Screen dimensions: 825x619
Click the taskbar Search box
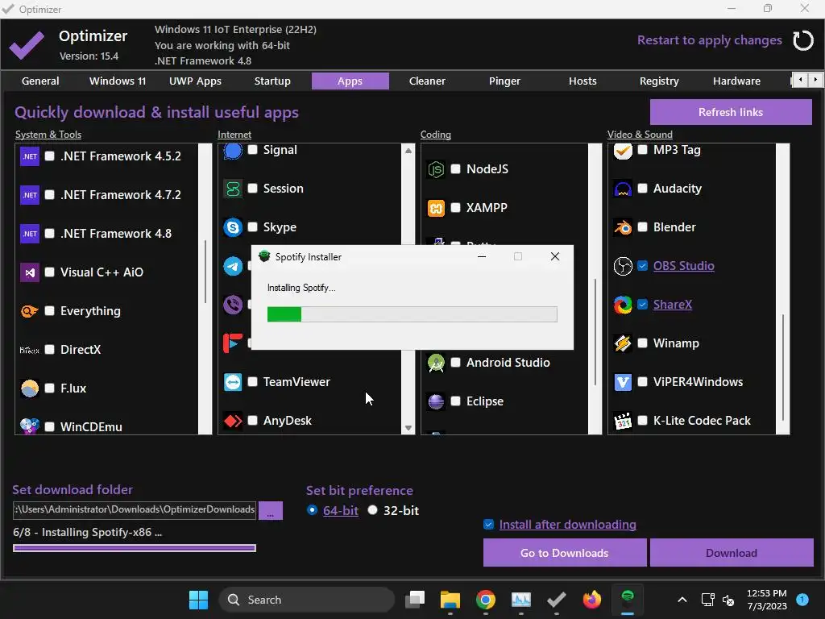point(307,600)
